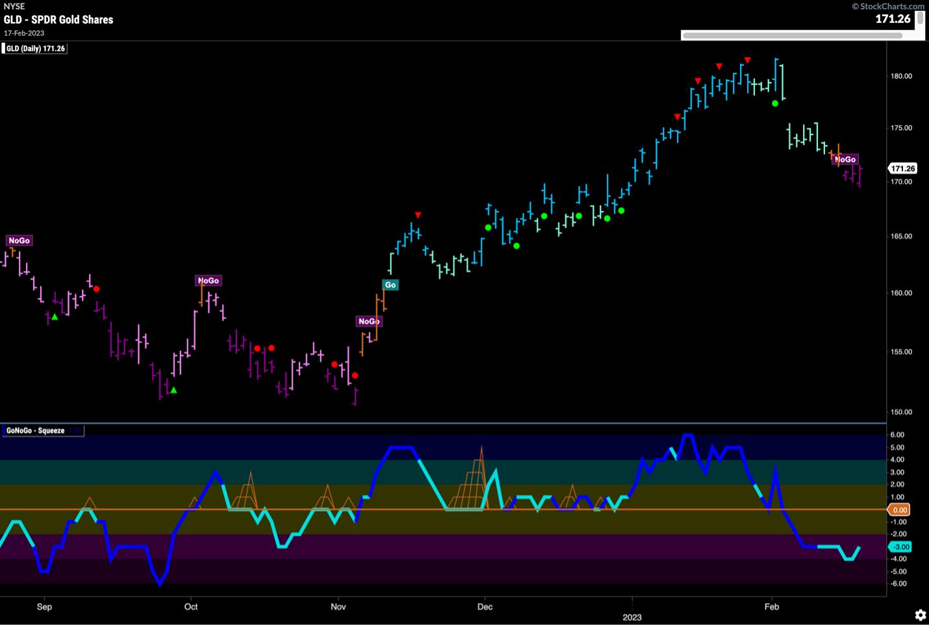Select the October NoGo signal label
The image size is (929, 627).
point(208,281)
